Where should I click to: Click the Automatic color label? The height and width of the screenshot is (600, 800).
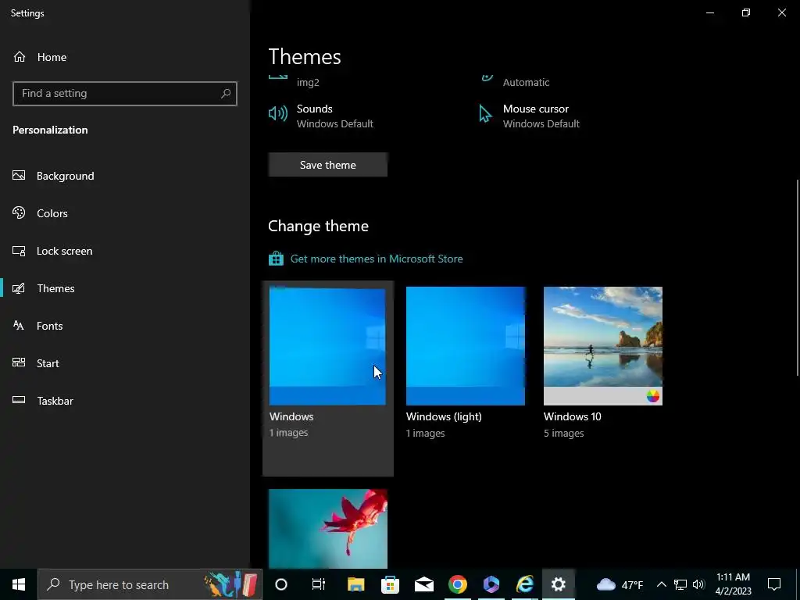pos(526,83)
